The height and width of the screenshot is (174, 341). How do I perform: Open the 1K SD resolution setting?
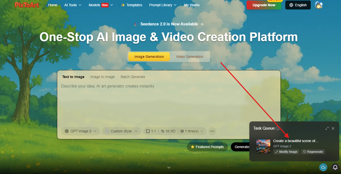pos(168,131)
